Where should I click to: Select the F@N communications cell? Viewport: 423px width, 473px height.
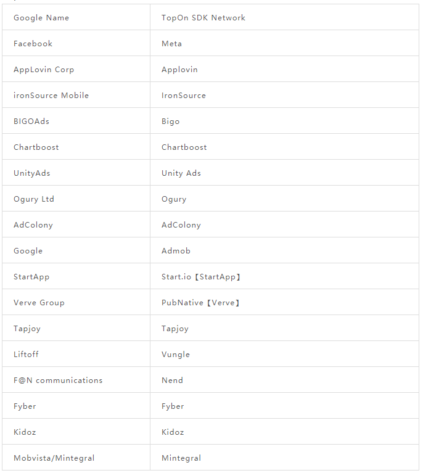pyautogui.click(x=76, y=380)
